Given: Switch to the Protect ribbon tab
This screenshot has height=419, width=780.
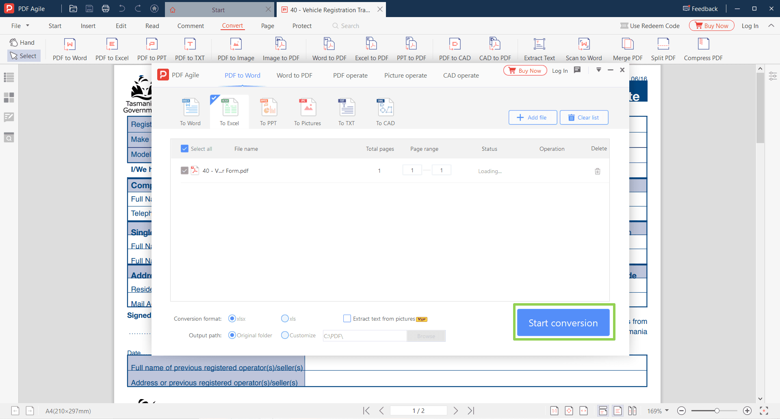Looking at the screenshot, I should click(x=302, y=26).
